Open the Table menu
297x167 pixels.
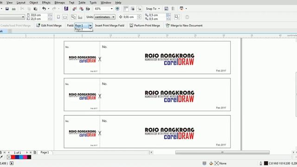[82, 3]
